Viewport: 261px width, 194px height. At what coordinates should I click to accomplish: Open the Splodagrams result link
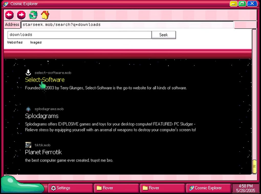pos(42,116)
